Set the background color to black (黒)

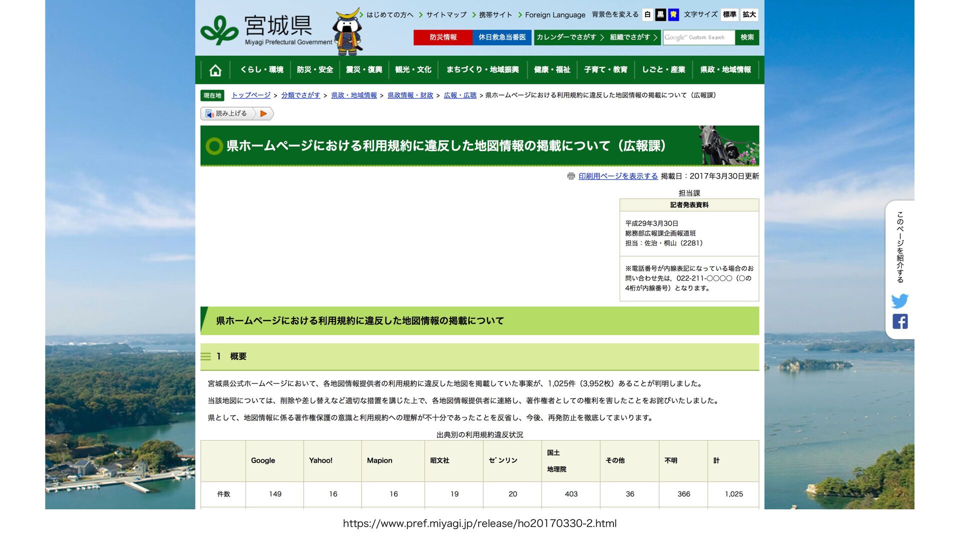point(660,14)
